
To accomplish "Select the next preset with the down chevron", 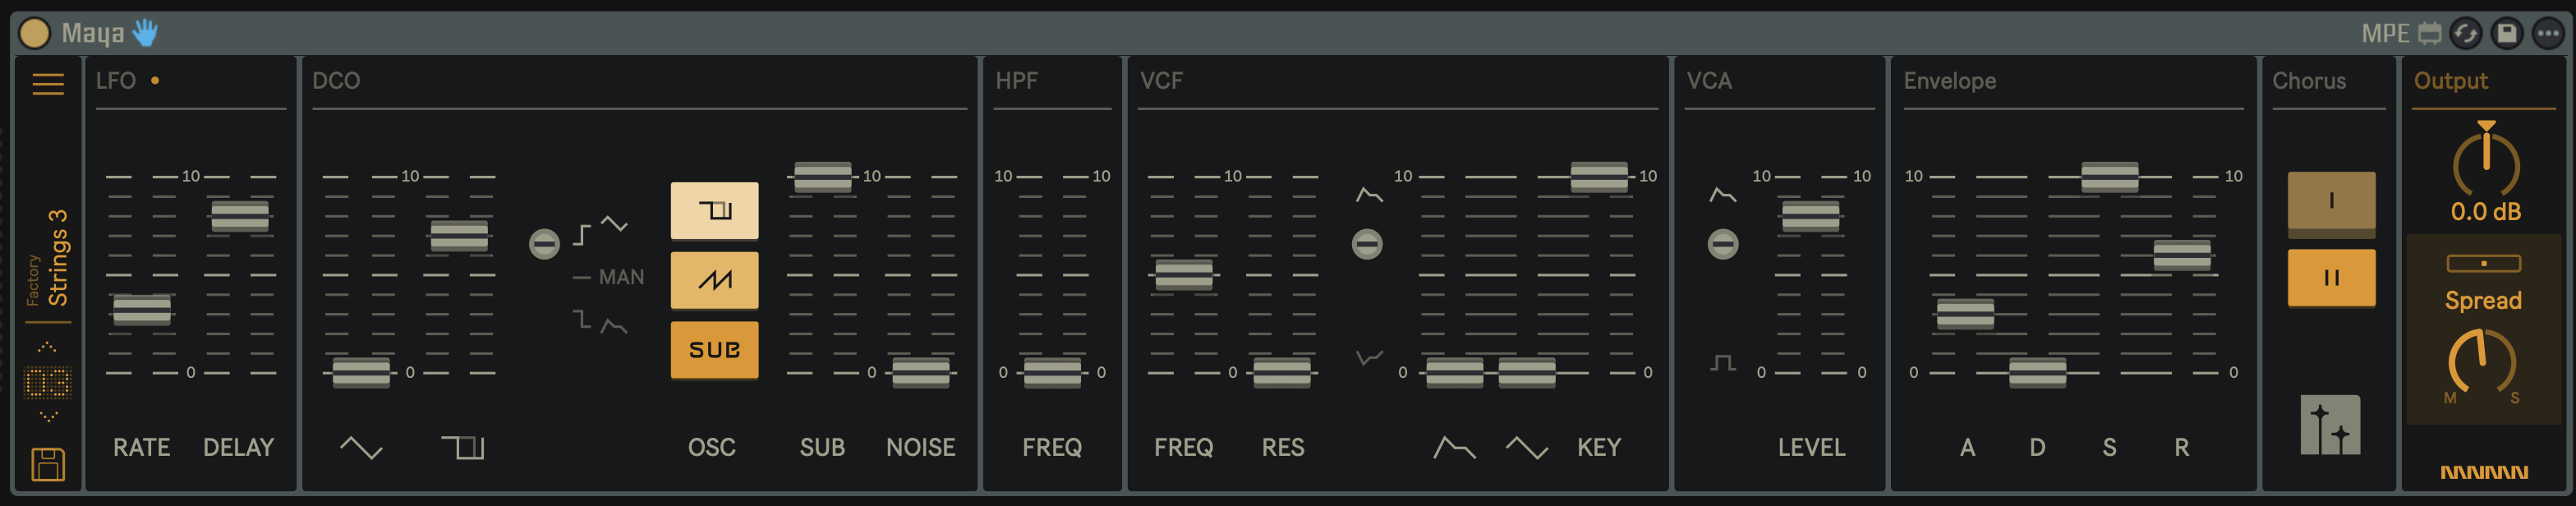I will pyautogui.click(x=47, y=416).
